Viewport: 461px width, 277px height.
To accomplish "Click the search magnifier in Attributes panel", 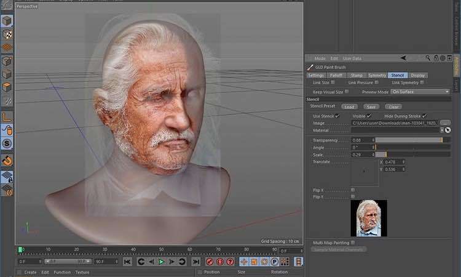I will click(428, 58).
